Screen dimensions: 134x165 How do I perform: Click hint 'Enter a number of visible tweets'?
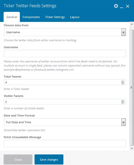24,108
